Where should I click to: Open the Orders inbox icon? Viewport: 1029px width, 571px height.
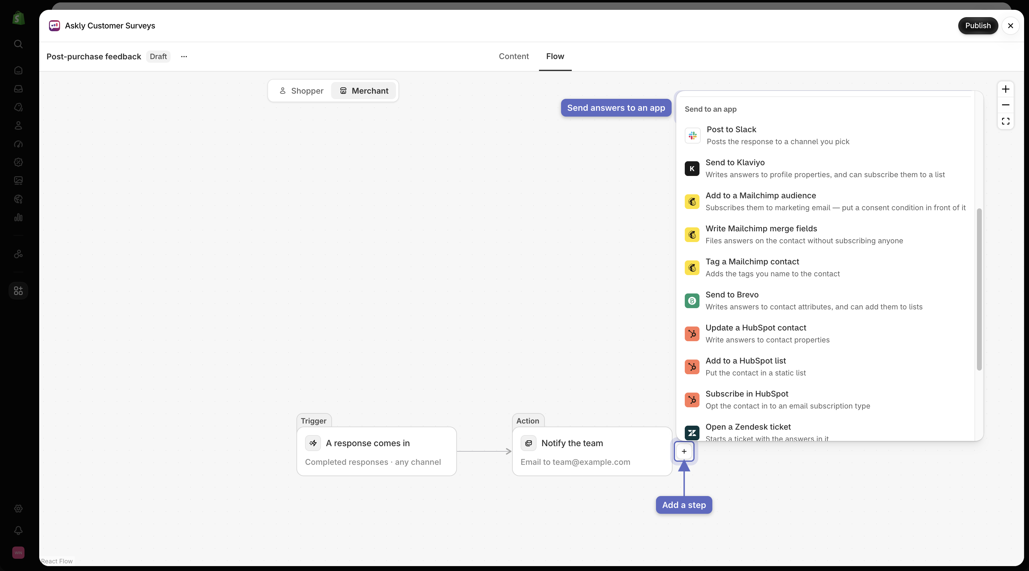point(18,88)
